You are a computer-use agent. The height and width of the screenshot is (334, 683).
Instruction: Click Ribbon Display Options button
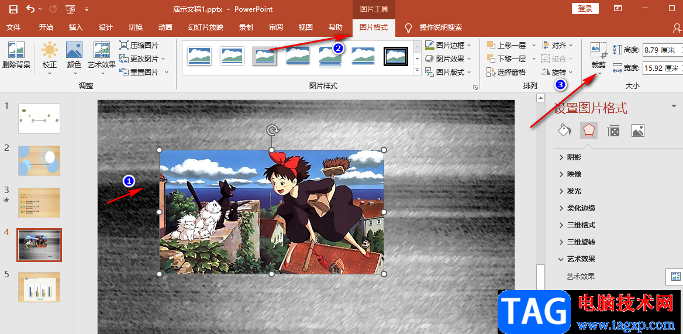click(618, 9)
